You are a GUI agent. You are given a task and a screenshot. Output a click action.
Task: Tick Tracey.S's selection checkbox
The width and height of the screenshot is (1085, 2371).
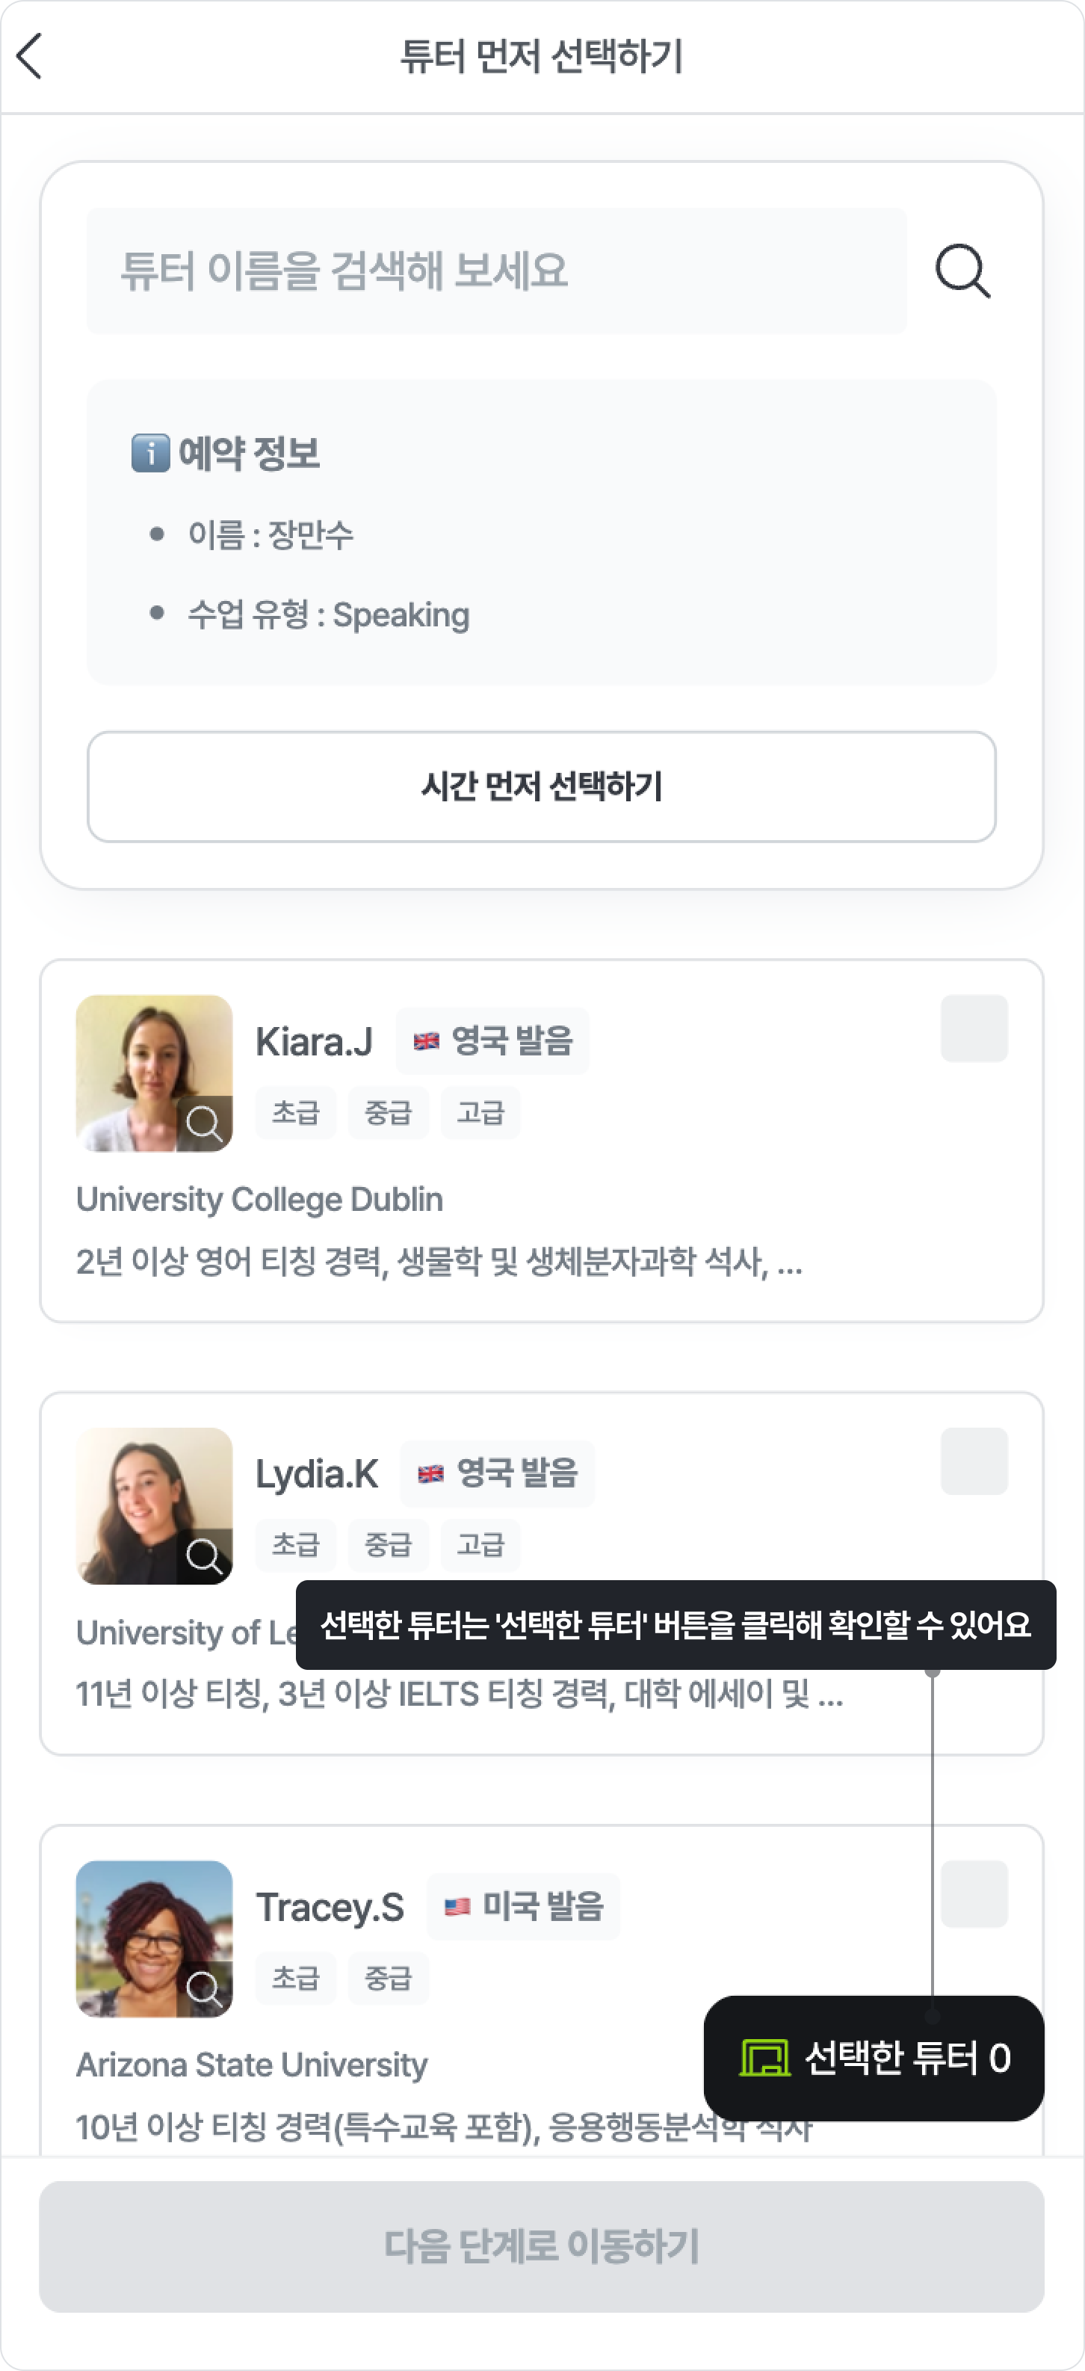click(974, 1893)
